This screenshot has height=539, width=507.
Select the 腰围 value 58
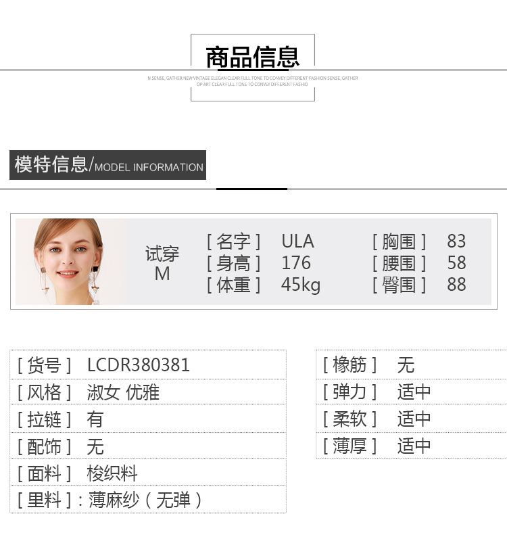tap(456, 263)
